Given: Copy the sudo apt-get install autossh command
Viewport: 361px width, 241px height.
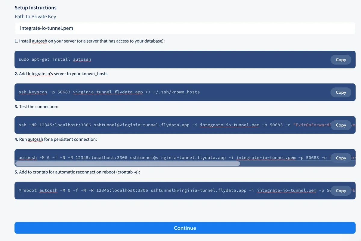Looking at the screenshot, I should (341, 60).
